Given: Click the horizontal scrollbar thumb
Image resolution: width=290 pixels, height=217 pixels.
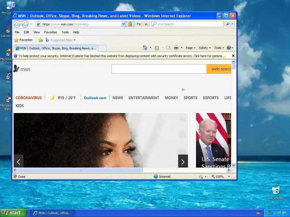Looking at the screenshot, I should pos(80,170).
